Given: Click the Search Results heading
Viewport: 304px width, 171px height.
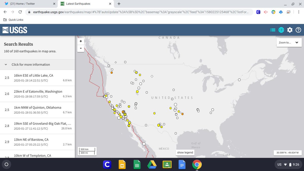Looking at the screenshot, I should coord(18,44).
